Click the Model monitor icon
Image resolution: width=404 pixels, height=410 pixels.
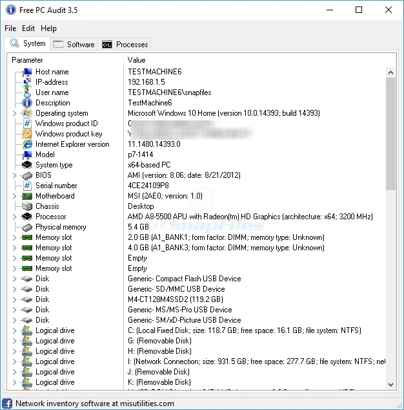point(27,155)
